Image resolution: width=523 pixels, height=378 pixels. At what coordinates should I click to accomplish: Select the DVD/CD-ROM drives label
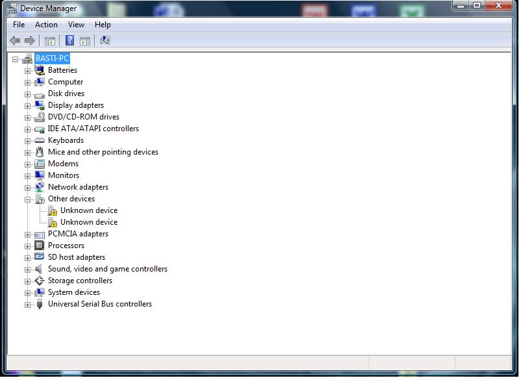point(84,117)
